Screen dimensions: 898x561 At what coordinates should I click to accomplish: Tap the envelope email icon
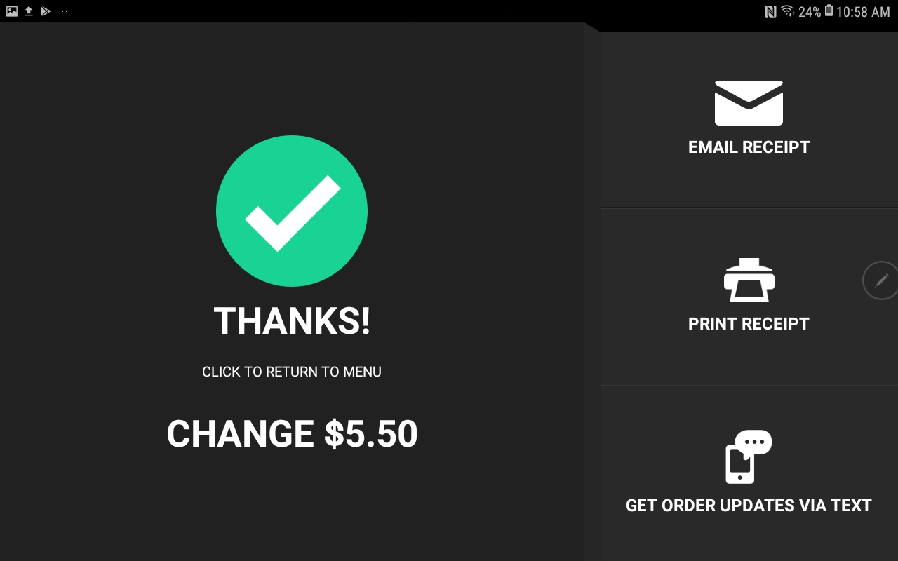pyautogui.click(x=749, y=103)
